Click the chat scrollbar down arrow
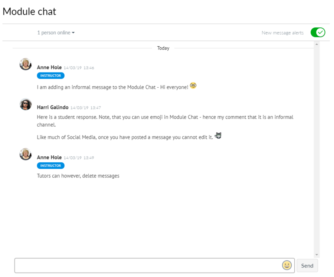The image size is (334, 277). 316,254
